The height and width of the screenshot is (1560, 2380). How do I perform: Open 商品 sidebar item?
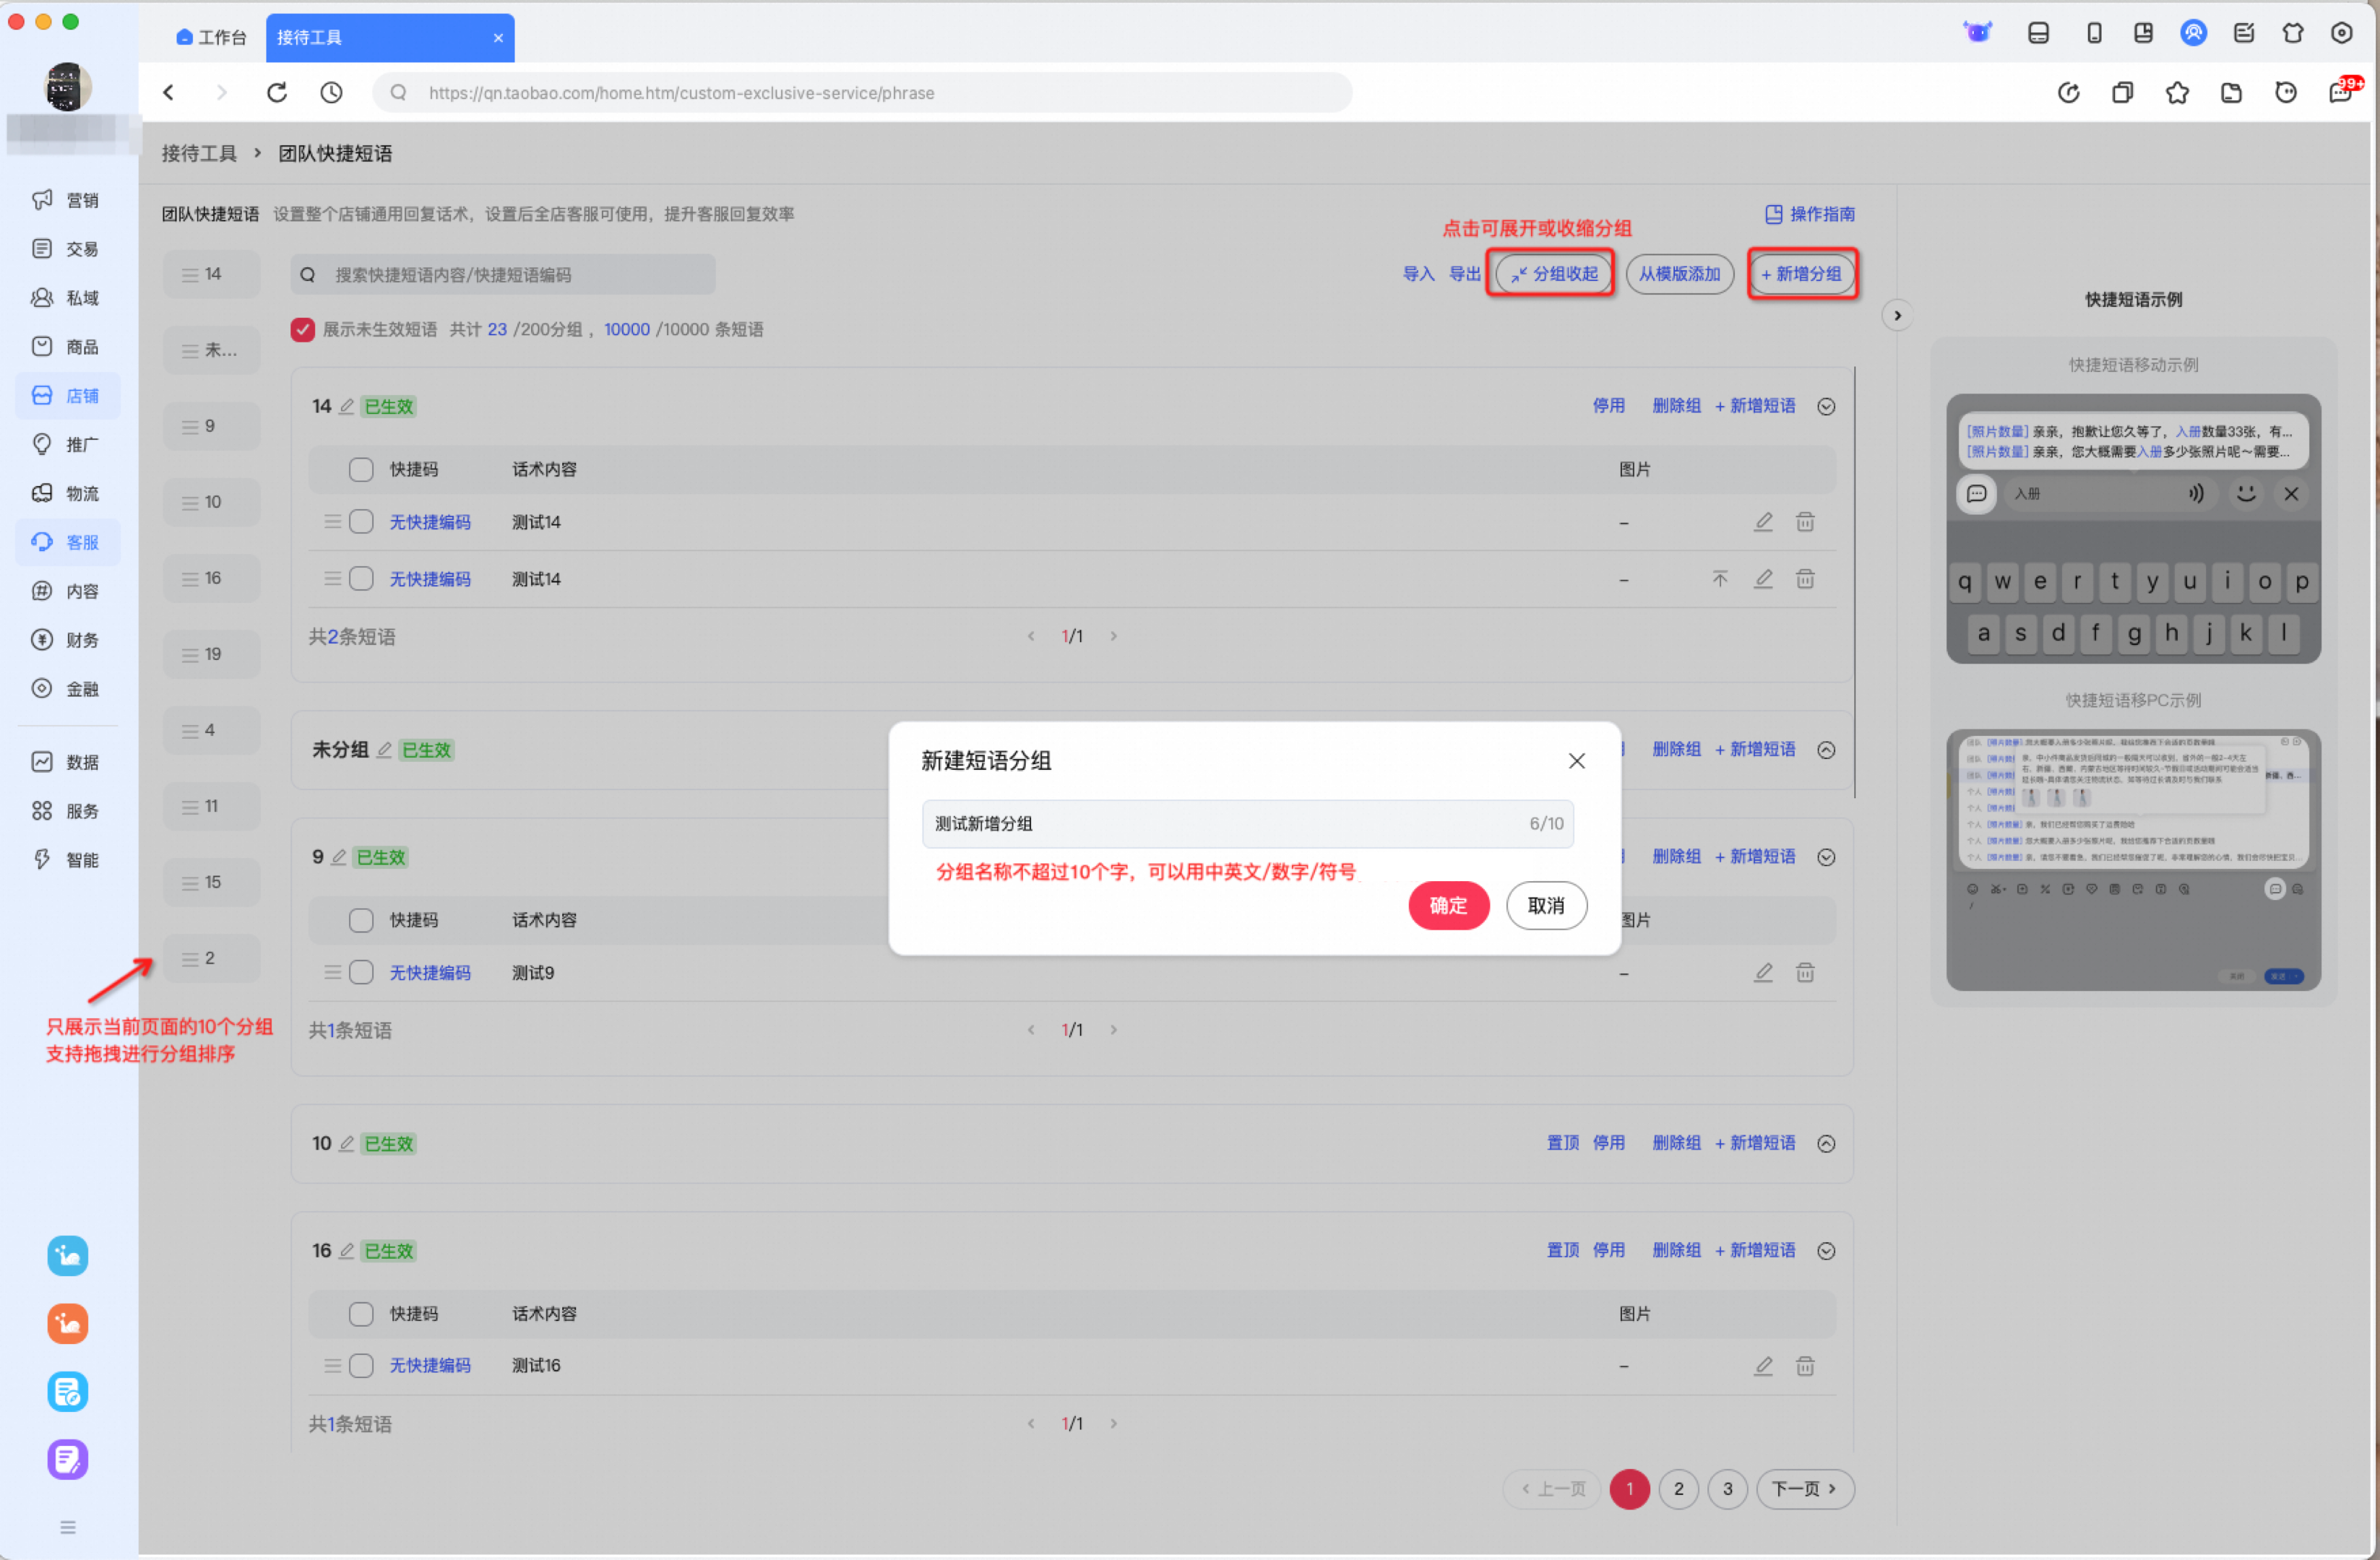[68, 347]
